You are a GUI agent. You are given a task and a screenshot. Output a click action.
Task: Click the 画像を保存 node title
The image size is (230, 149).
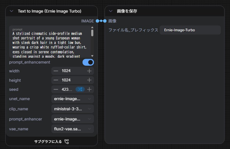[x=127, y=11]
